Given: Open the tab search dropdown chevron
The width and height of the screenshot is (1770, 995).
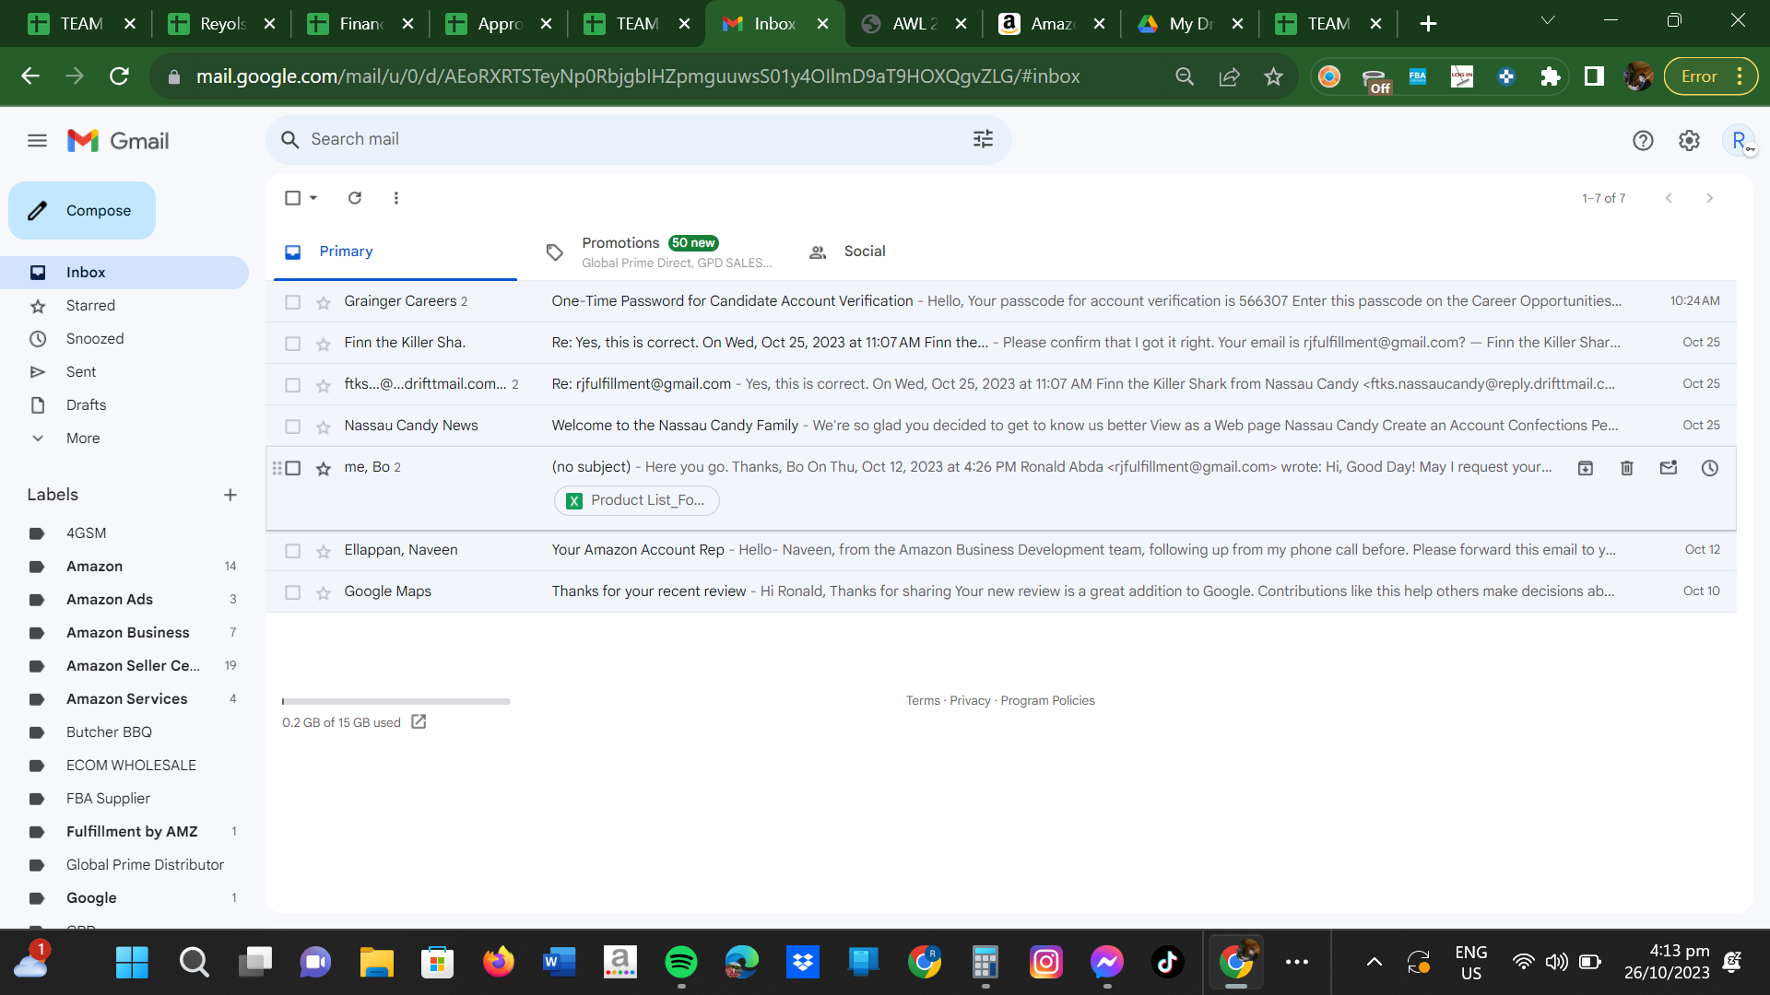Looking at the screenshot, I should [1548, 21].
